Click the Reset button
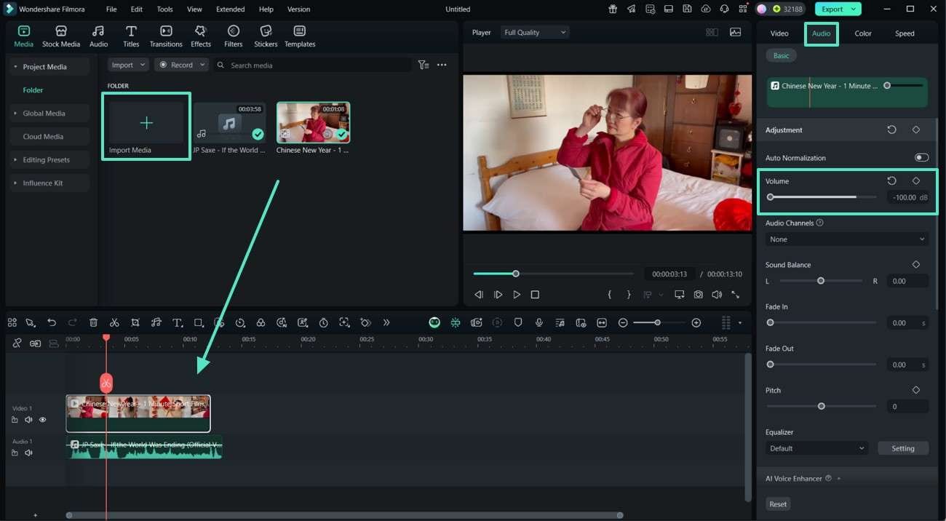 pos(778,504)
